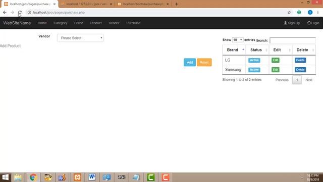Expand the Vendor Please Select dropdown
323x182 pixels.
pyautogui.click(x=80, y=38)
